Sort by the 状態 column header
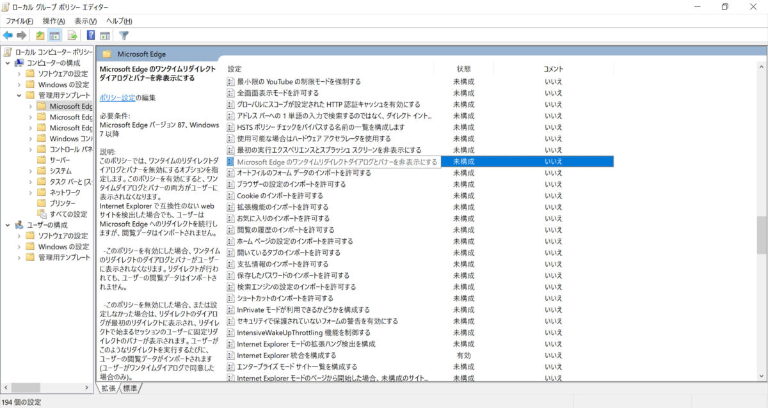Screen dimensions: 768x408 coord(464,69)
